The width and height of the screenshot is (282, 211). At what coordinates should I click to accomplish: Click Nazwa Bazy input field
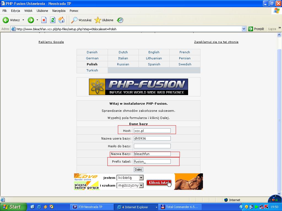coord(152,154)
